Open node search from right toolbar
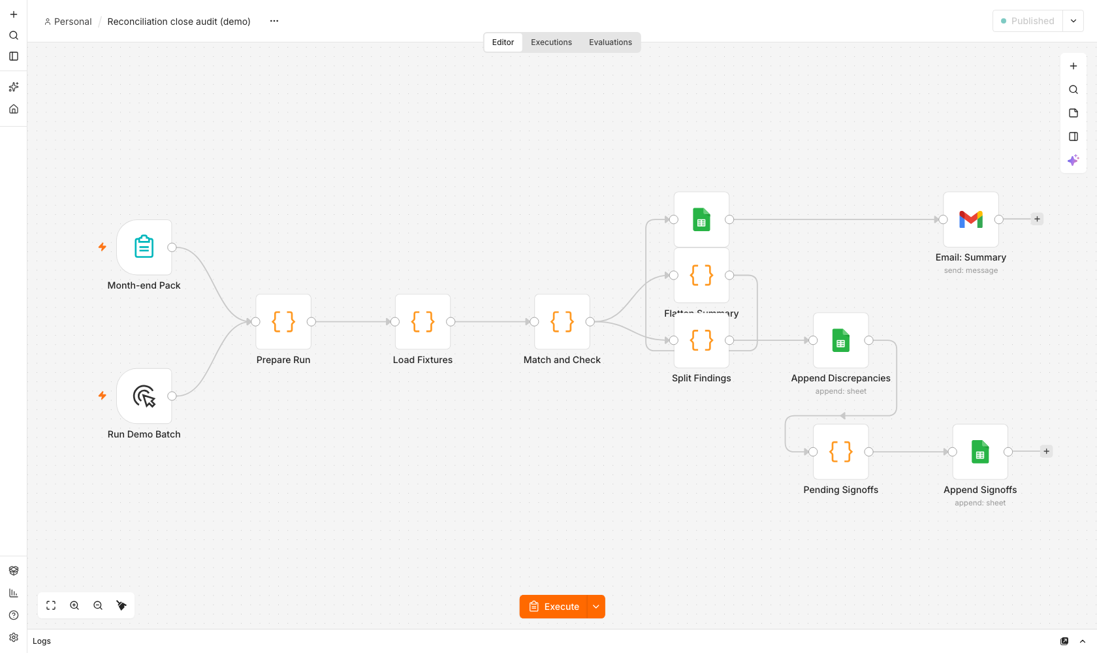This screenshot has width=1097, height=653. coord(1073,89)
